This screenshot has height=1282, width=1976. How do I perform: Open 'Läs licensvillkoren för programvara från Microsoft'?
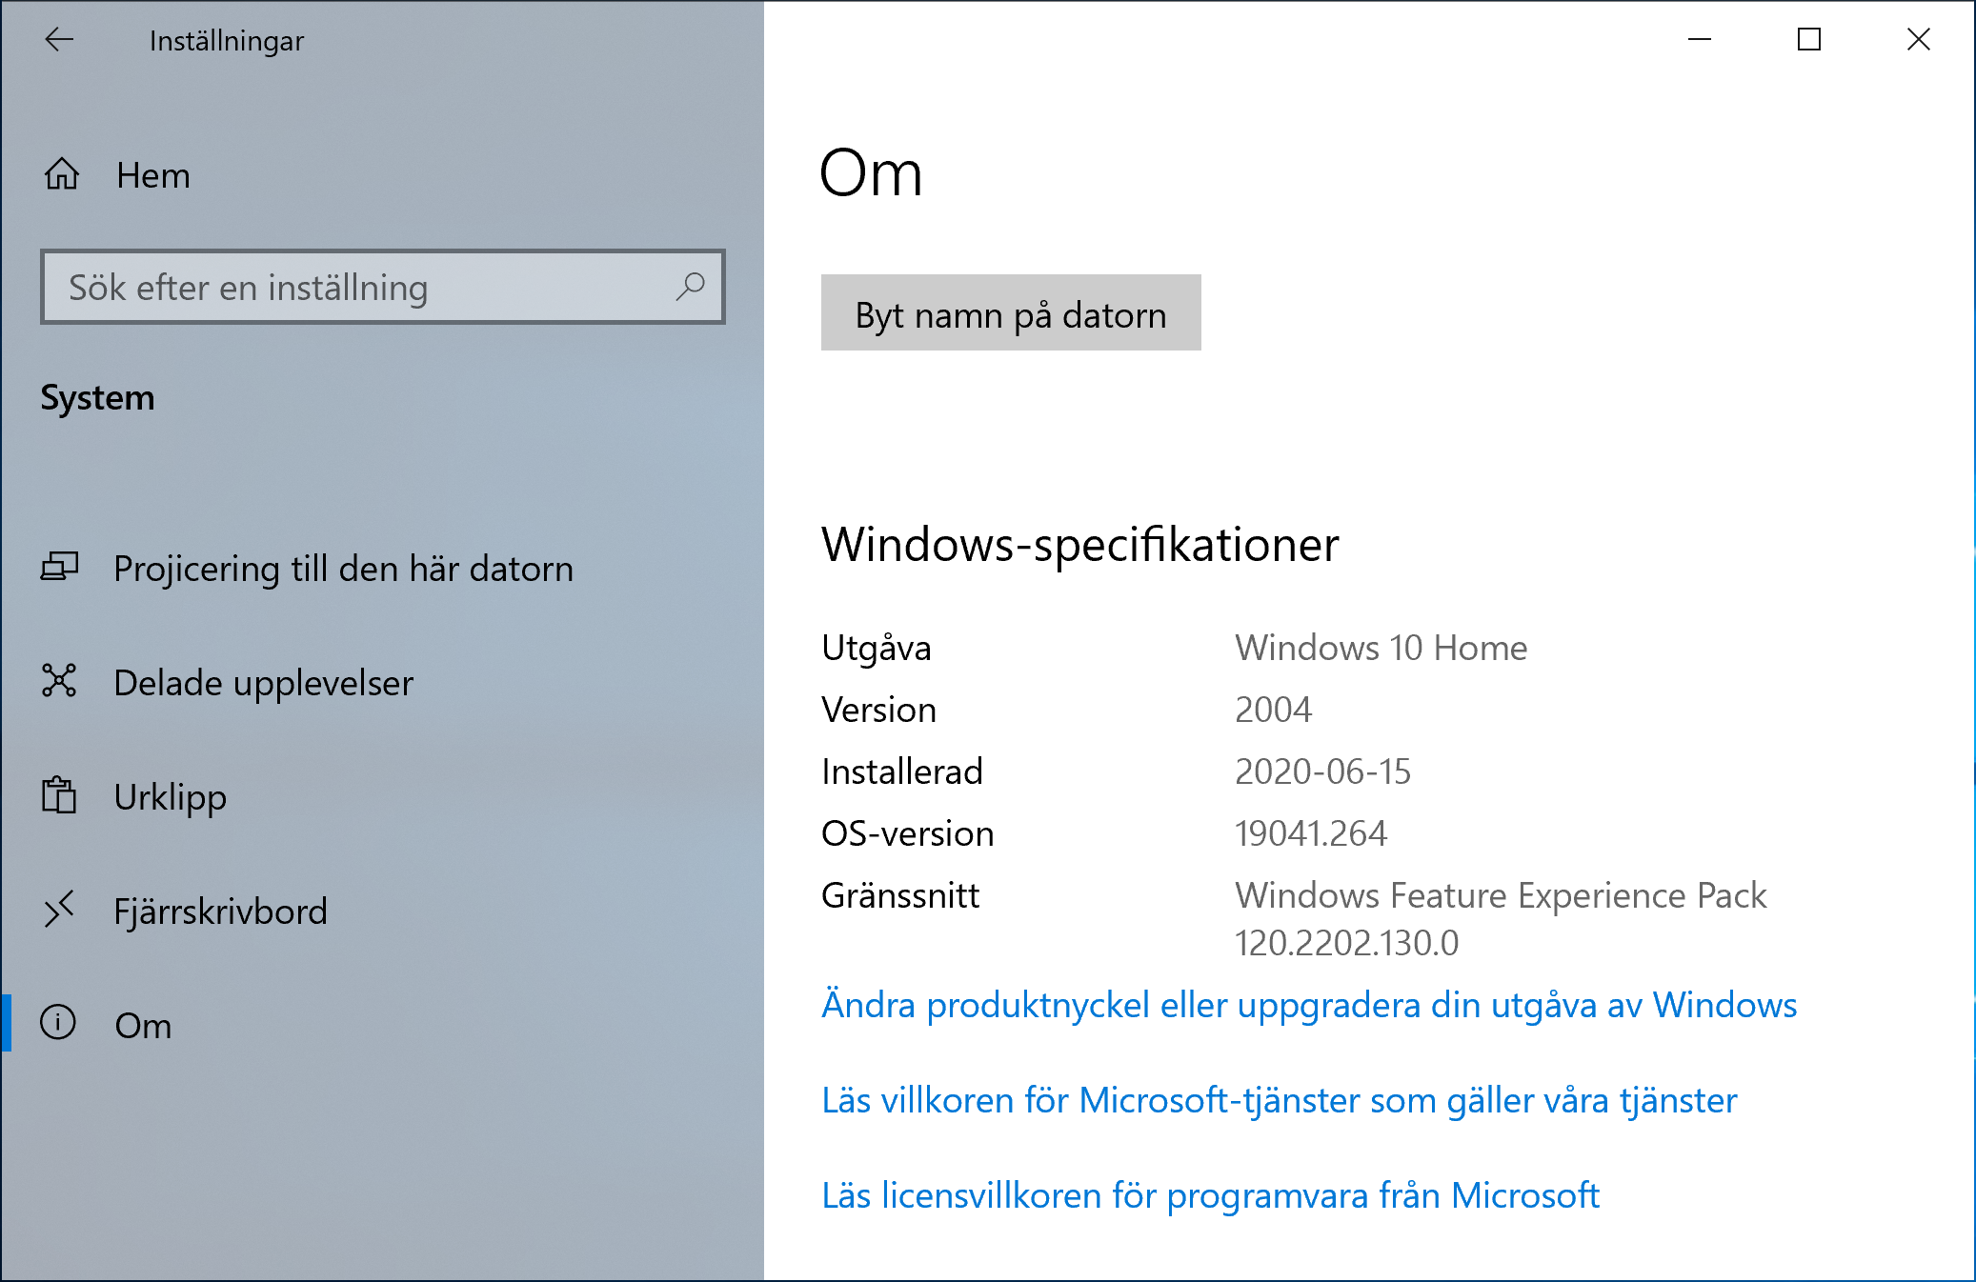1211,1195
